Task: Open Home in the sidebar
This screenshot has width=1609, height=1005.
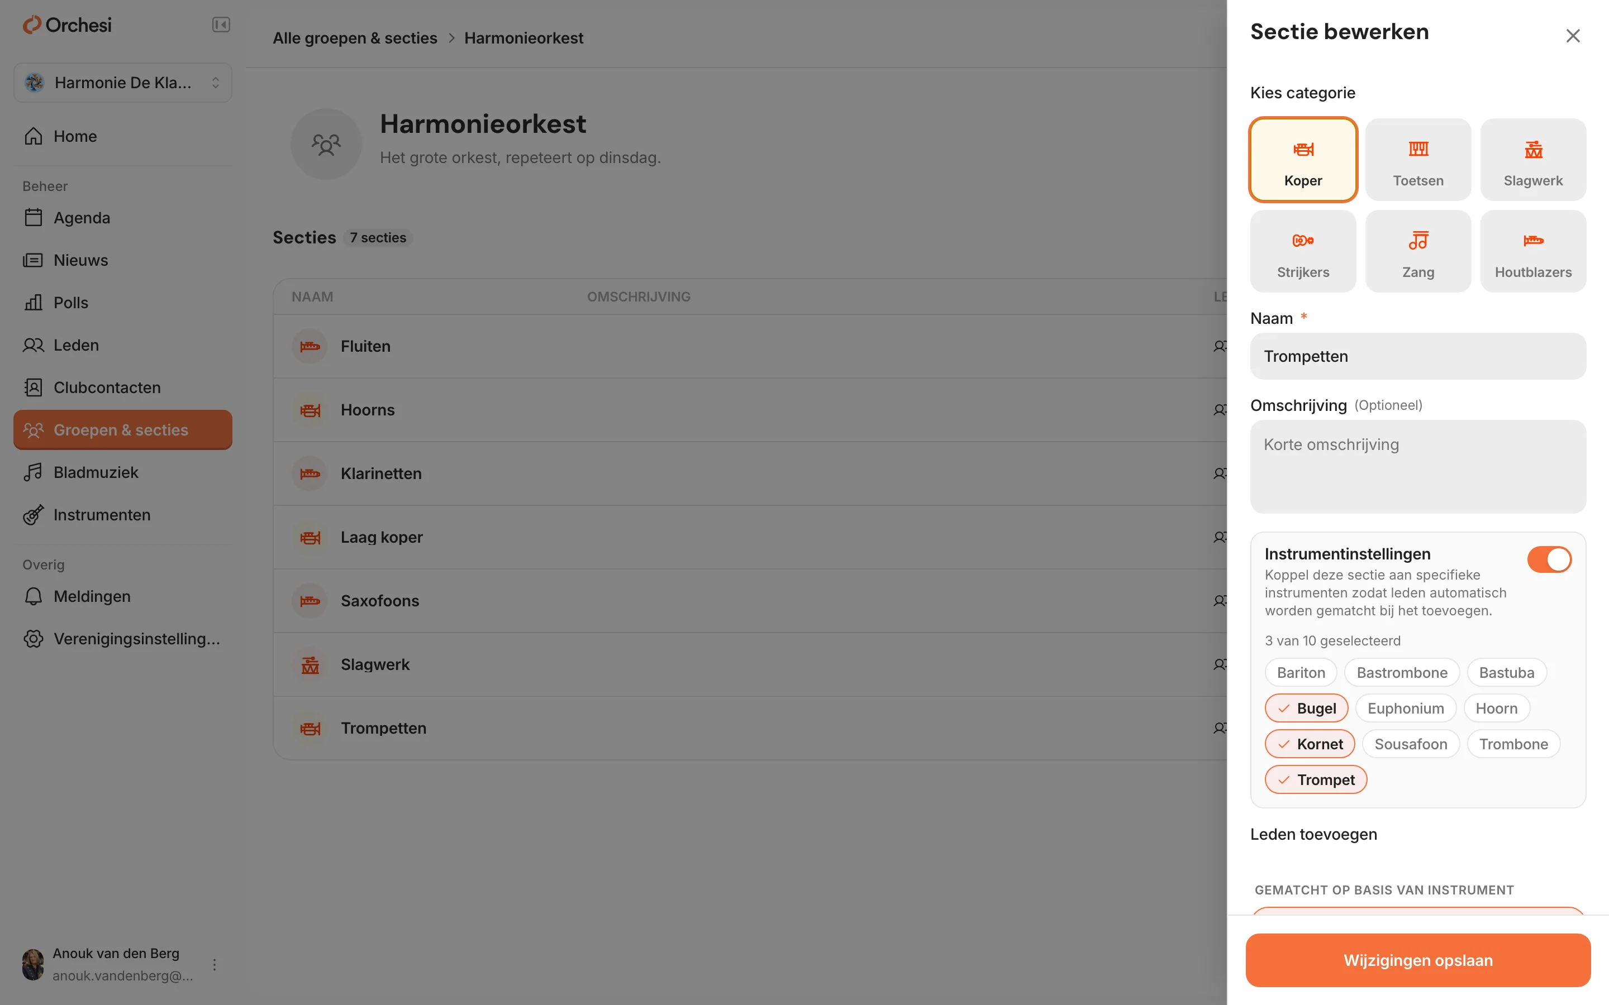Action: tap(122, 136)
